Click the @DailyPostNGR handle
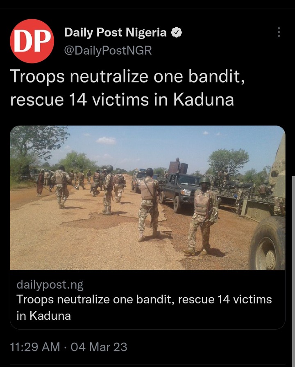Image resolution: width=295 pixels, height=367 pixels. click(x=108, y=50)
